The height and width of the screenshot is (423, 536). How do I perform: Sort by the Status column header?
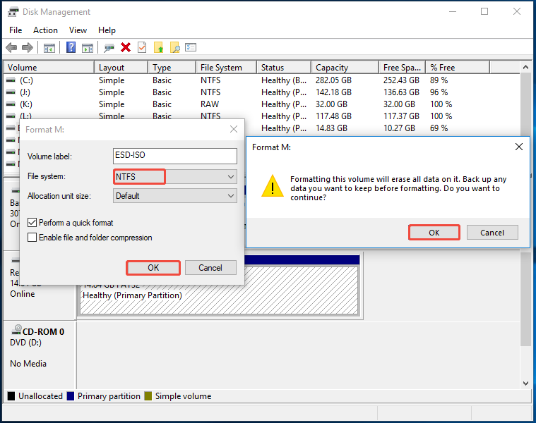click(284, 68)
